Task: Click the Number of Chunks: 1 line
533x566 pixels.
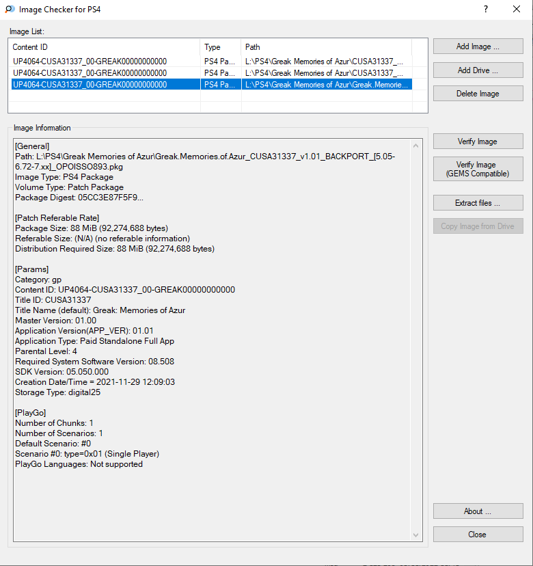Action: click(54, 423)
